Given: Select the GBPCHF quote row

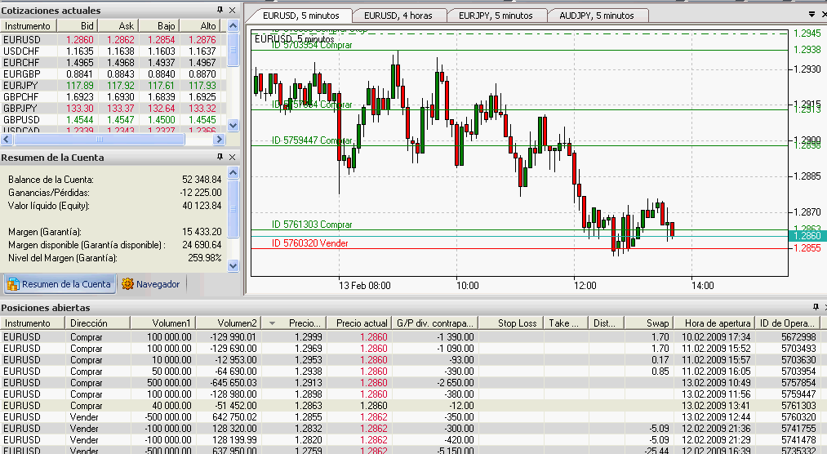Looking at the screenshot, I should pyautogui.click(x=113, y=97).
